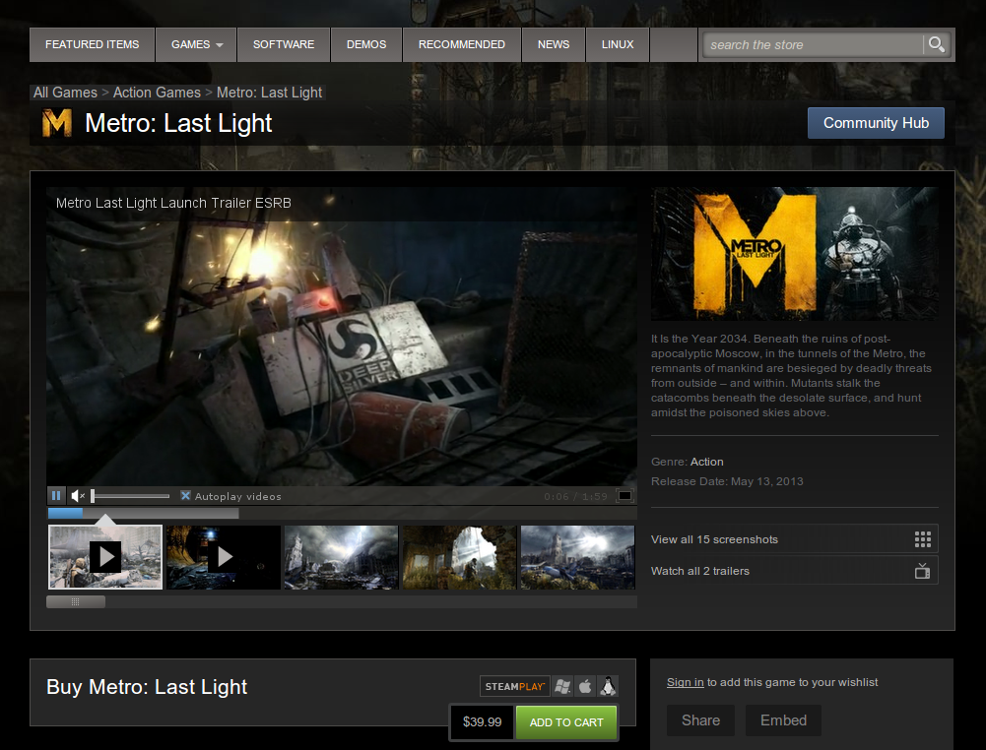This screenshot has width=986, height=750.
Task: Expand the Games dropdown menu
Action: click(x=196, y=44)
